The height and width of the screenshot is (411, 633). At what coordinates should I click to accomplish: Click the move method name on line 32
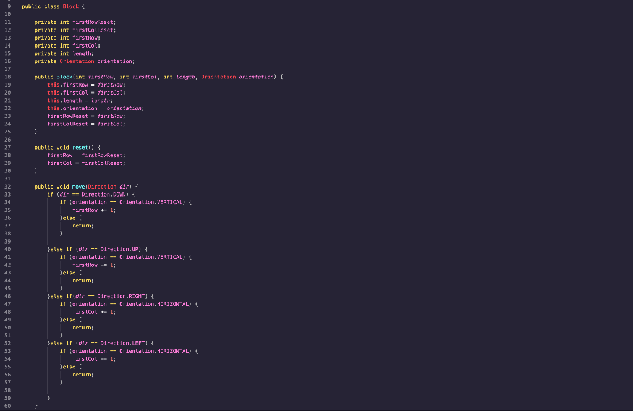(x=79, y=186)
